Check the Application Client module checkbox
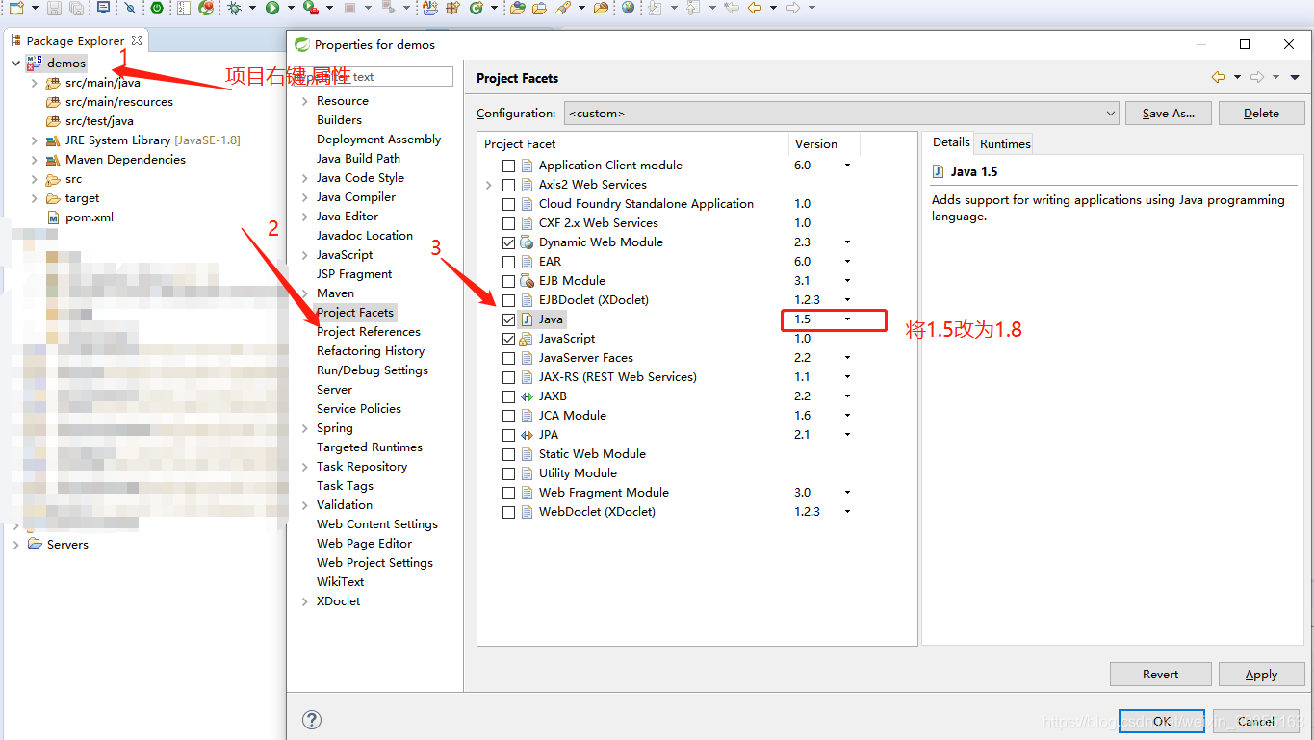The width and height of the screenshot is (1314, 740). tap(508, 166)
